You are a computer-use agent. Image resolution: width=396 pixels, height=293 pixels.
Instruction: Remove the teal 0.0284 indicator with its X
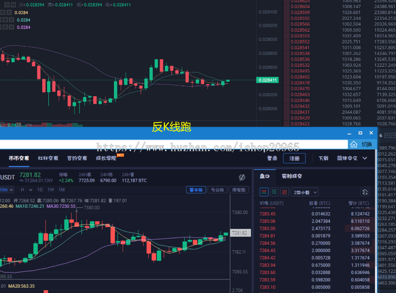11,20
